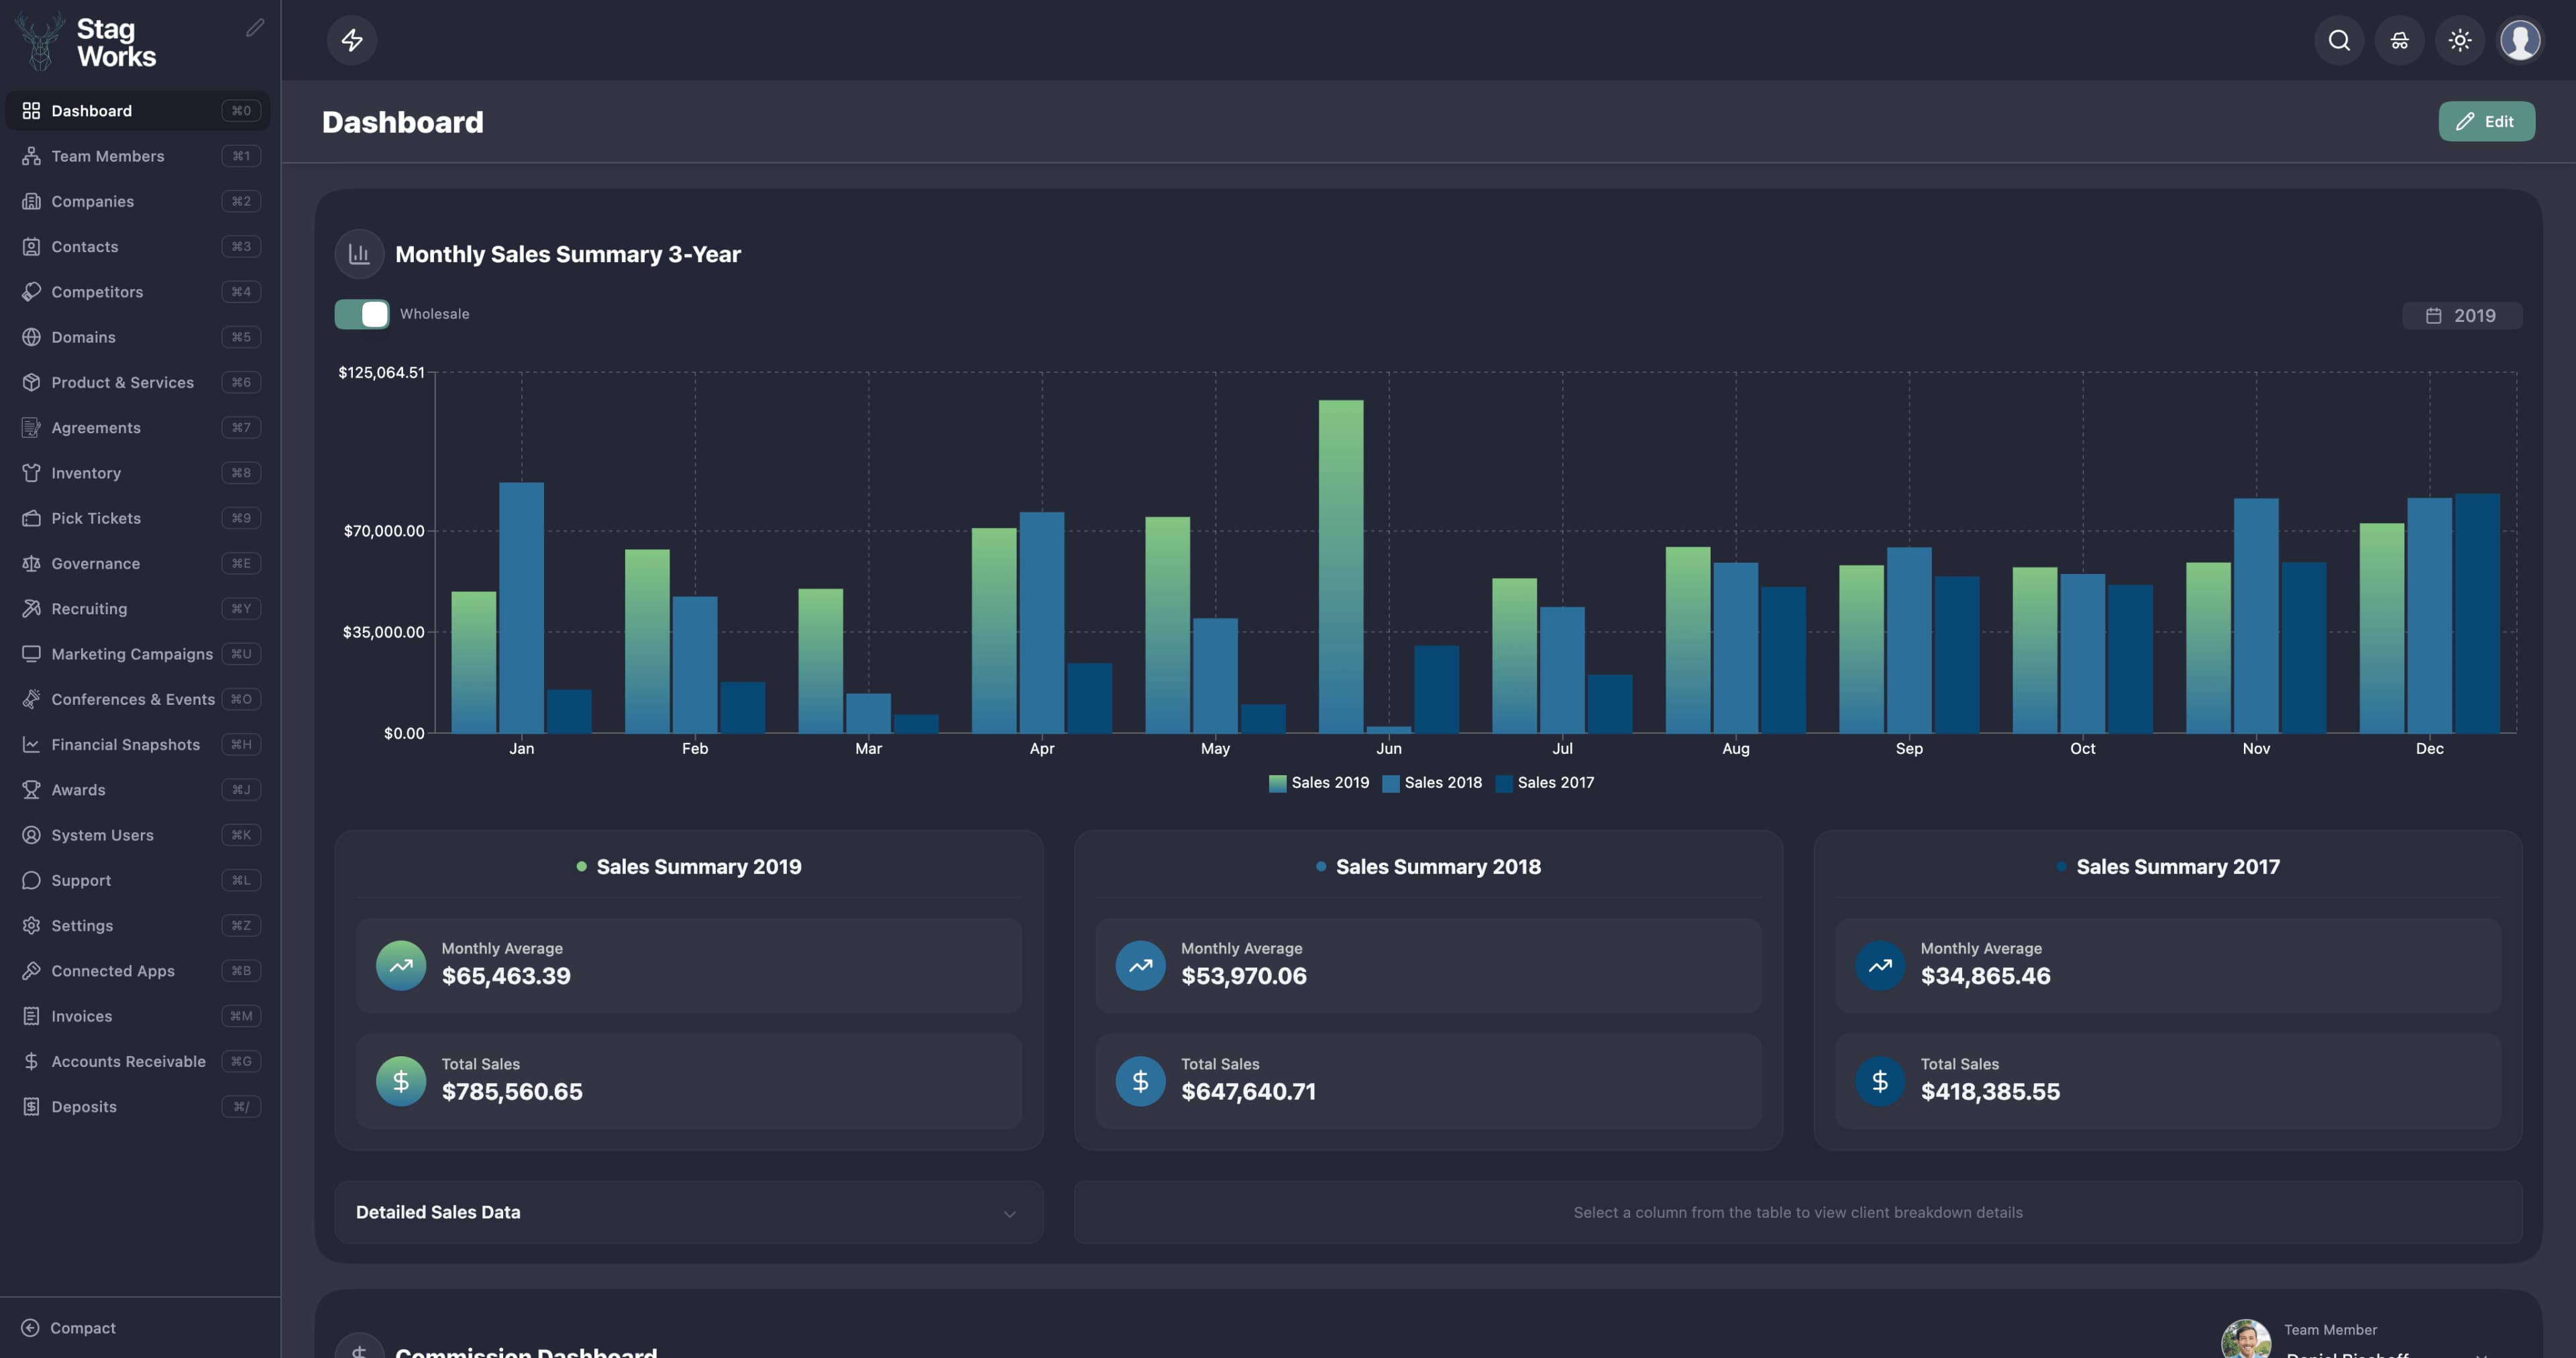Open Accounts Receivable

[138, 1061]
